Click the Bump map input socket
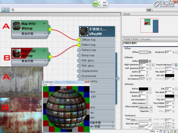The height and width of the screenshot is (133, 178). point(79,55)
